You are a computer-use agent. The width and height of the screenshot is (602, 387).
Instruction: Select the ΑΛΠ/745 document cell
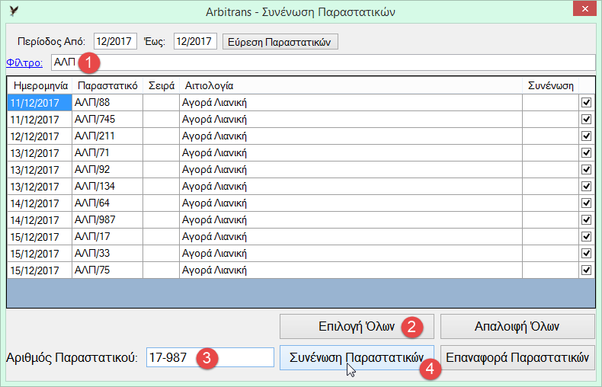pyautogui.click(x=107, y=120)
